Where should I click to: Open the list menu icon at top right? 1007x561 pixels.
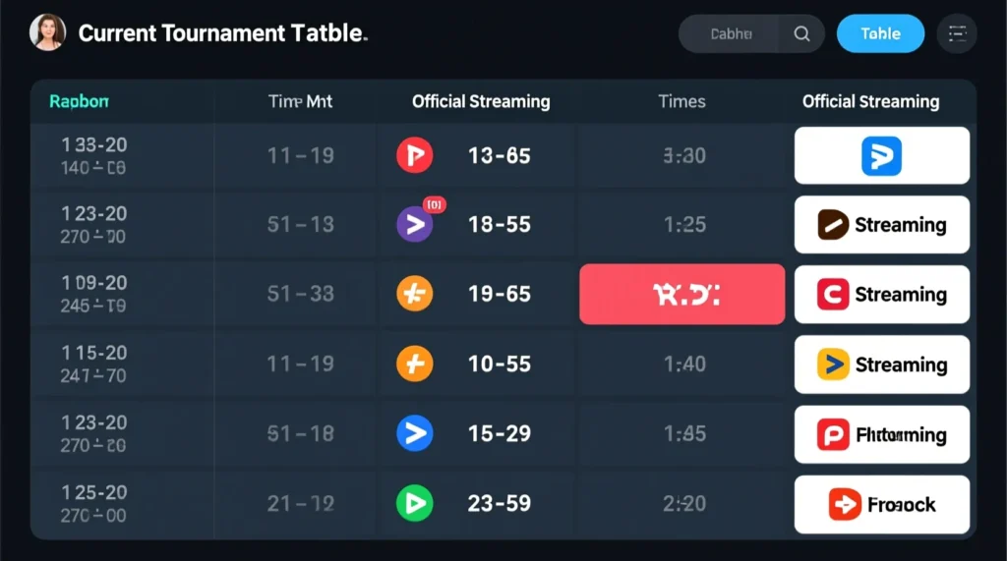[x=957, y=33]
